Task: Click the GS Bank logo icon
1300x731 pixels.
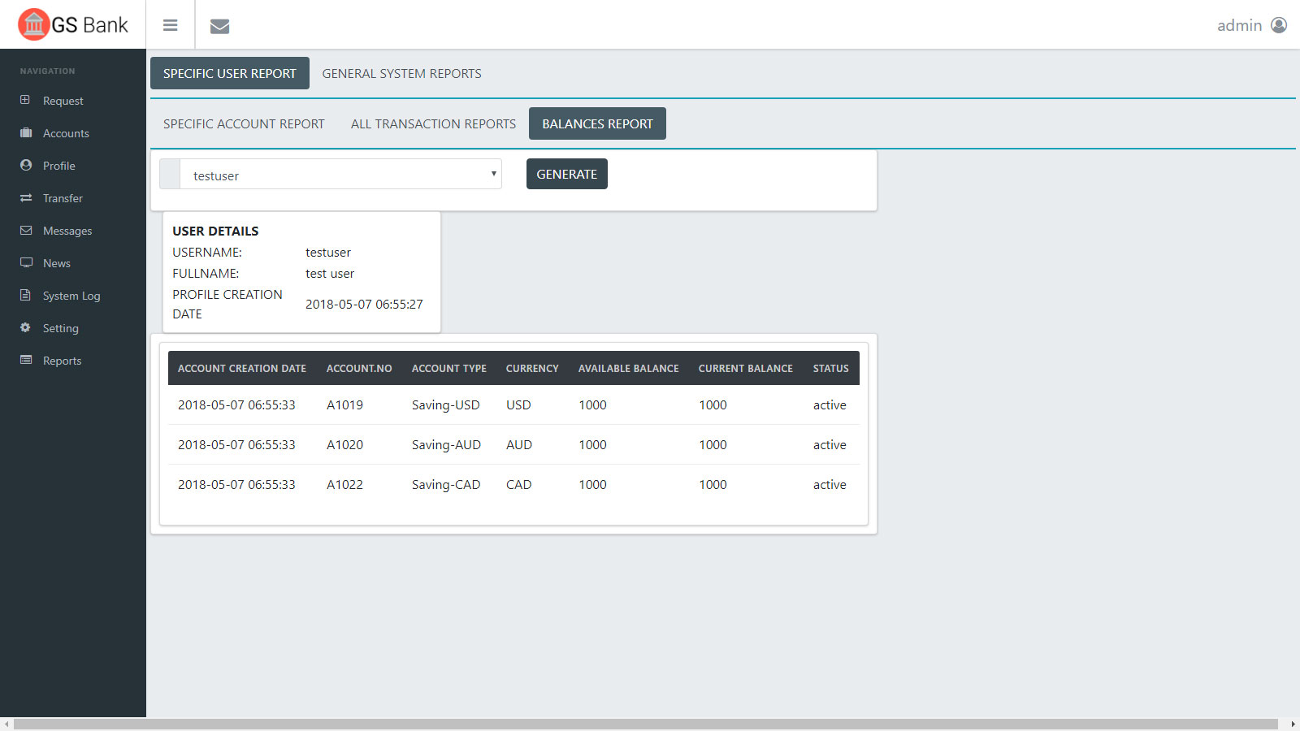Action: click(x=34, y=24)
